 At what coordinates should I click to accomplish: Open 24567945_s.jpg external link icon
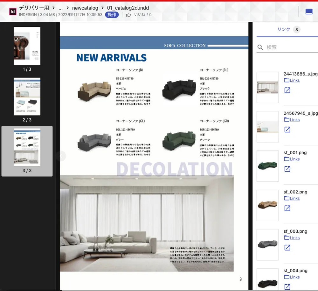(287, 130)
